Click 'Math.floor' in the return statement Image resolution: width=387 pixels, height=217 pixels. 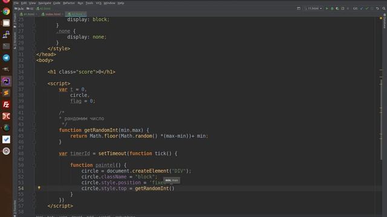tap(104, 136)
